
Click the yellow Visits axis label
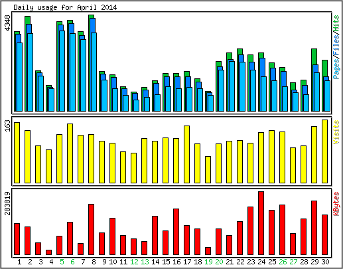point(336,132)
